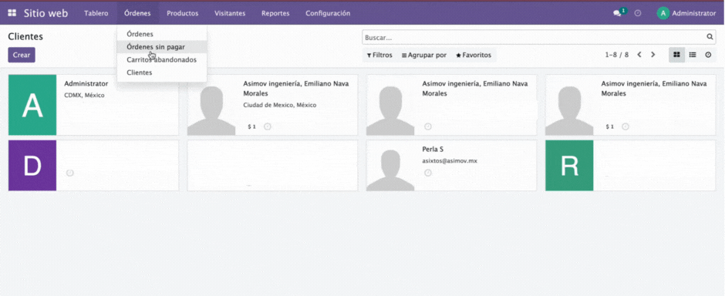
Task: Click the green R avatar card
Action: pyautogui.click(x=569, y=165)
